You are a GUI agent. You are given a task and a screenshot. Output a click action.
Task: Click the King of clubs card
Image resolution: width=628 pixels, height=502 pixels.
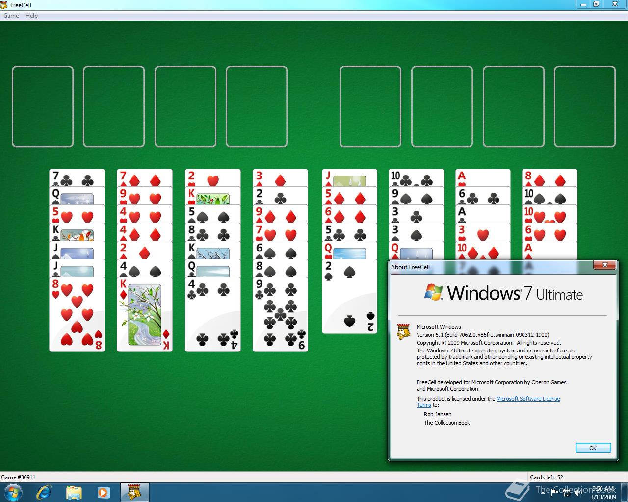(x=77, y=232)
